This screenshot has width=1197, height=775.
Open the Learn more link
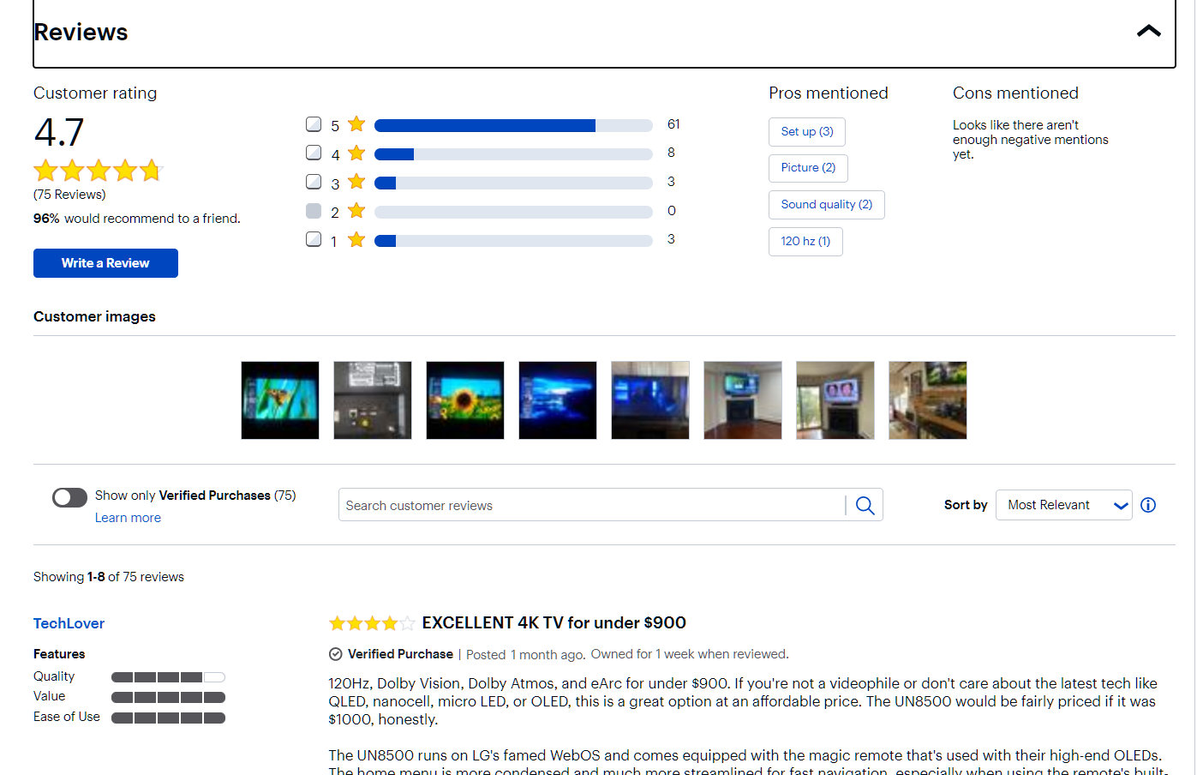128,518
